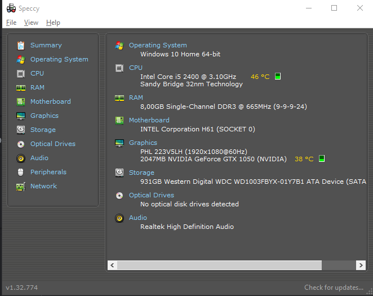
Task: Click the green GPU temperature indicator icon
Action: point(322,158)
